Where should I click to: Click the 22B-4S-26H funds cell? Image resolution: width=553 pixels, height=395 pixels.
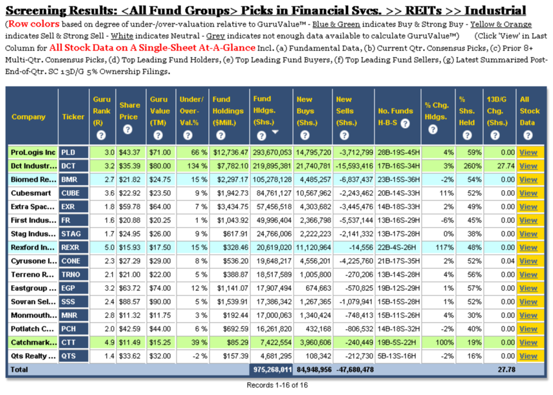[x=398, y=248]
